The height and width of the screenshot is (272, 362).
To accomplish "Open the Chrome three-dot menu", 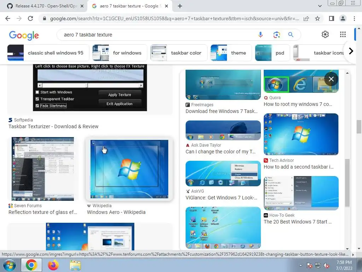I will [354, 18].
